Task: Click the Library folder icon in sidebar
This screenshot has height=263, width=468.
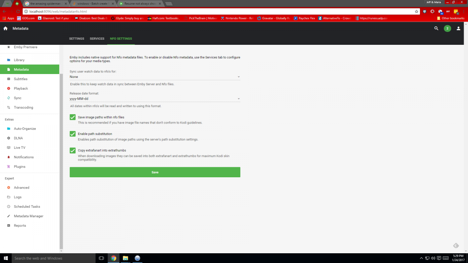Action: tap(9, 60)
